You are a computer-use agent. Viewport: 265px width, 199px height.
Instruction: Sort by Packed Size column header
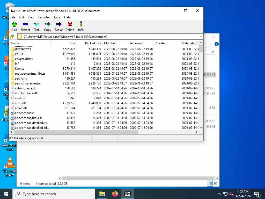[89, 43]
